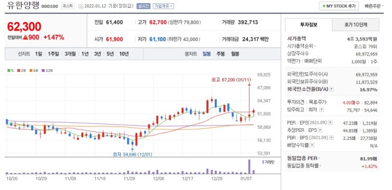Image resolution: width=392 pixels, height=190 pixels.
Task: Click the 실시간 realtime badge
Action: pos(144,6)
